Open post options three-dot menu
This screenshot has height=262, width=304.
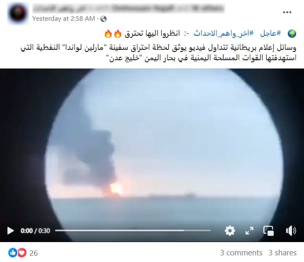coord(287,12)
